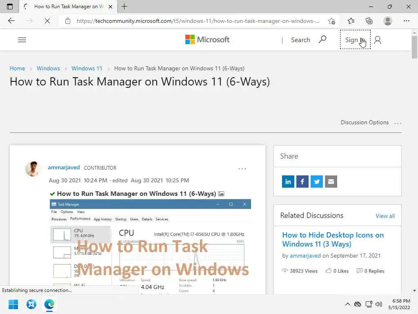Click the 0 Replies comment icon
The height and width of the screenshot is (314, 418).
click(359, 271)
